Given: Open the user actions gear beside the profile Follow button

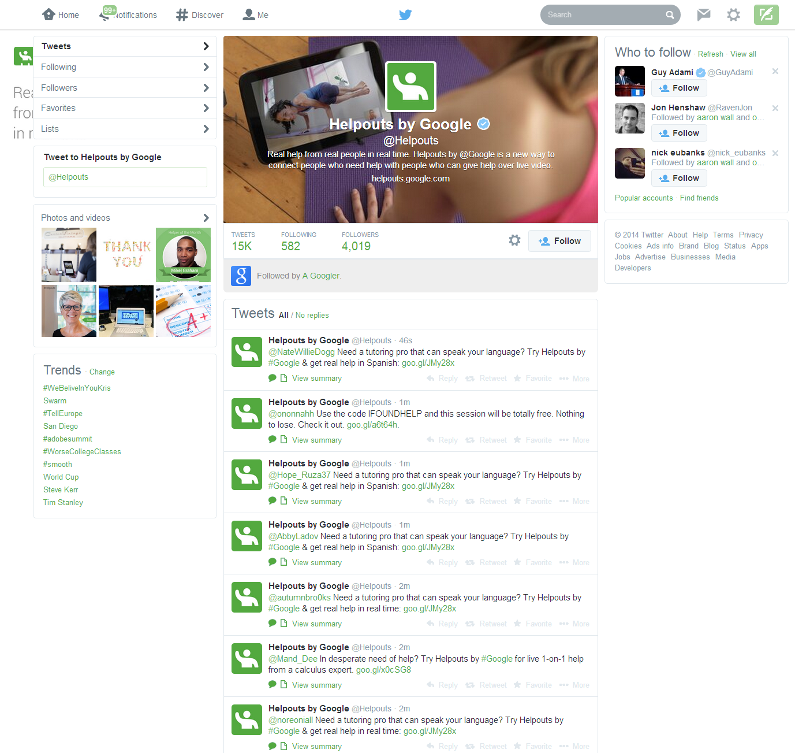Looking at the screenshot, I should [514, 240].
